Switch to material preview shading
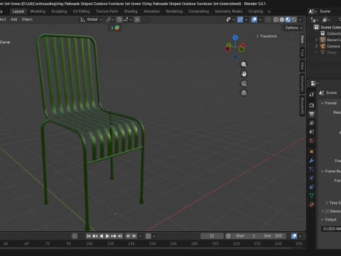This screenshot has width=341, height=256. click(x=288, y=19)
